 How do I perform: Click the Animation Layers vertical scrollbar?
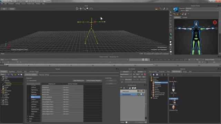point(146,105)
